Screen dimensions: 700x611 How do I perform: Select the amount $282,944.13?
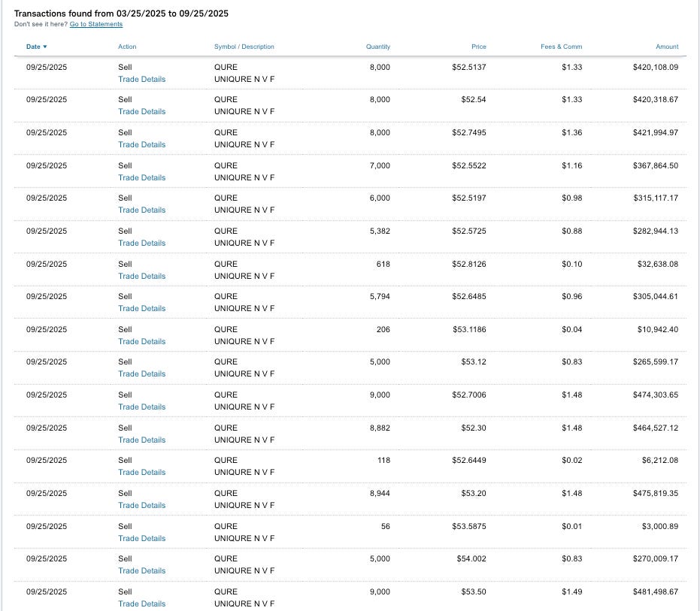coord(656,231)
